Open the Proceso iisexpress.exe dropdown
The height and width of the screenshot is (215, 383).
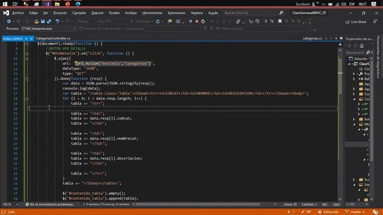pos(48,29)
